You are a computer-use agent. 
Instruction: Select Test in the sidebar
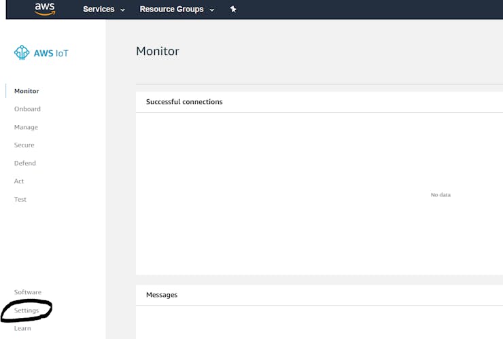[x=20, y=199]
